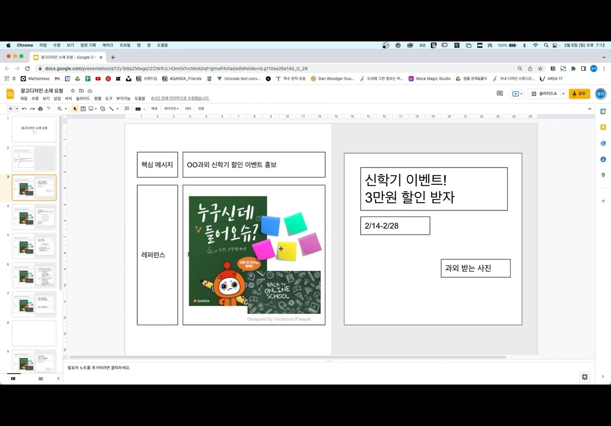This screenshot has width=611, height=426.
Task: Select the insert image tool
Action: click(x=91, y=108)
